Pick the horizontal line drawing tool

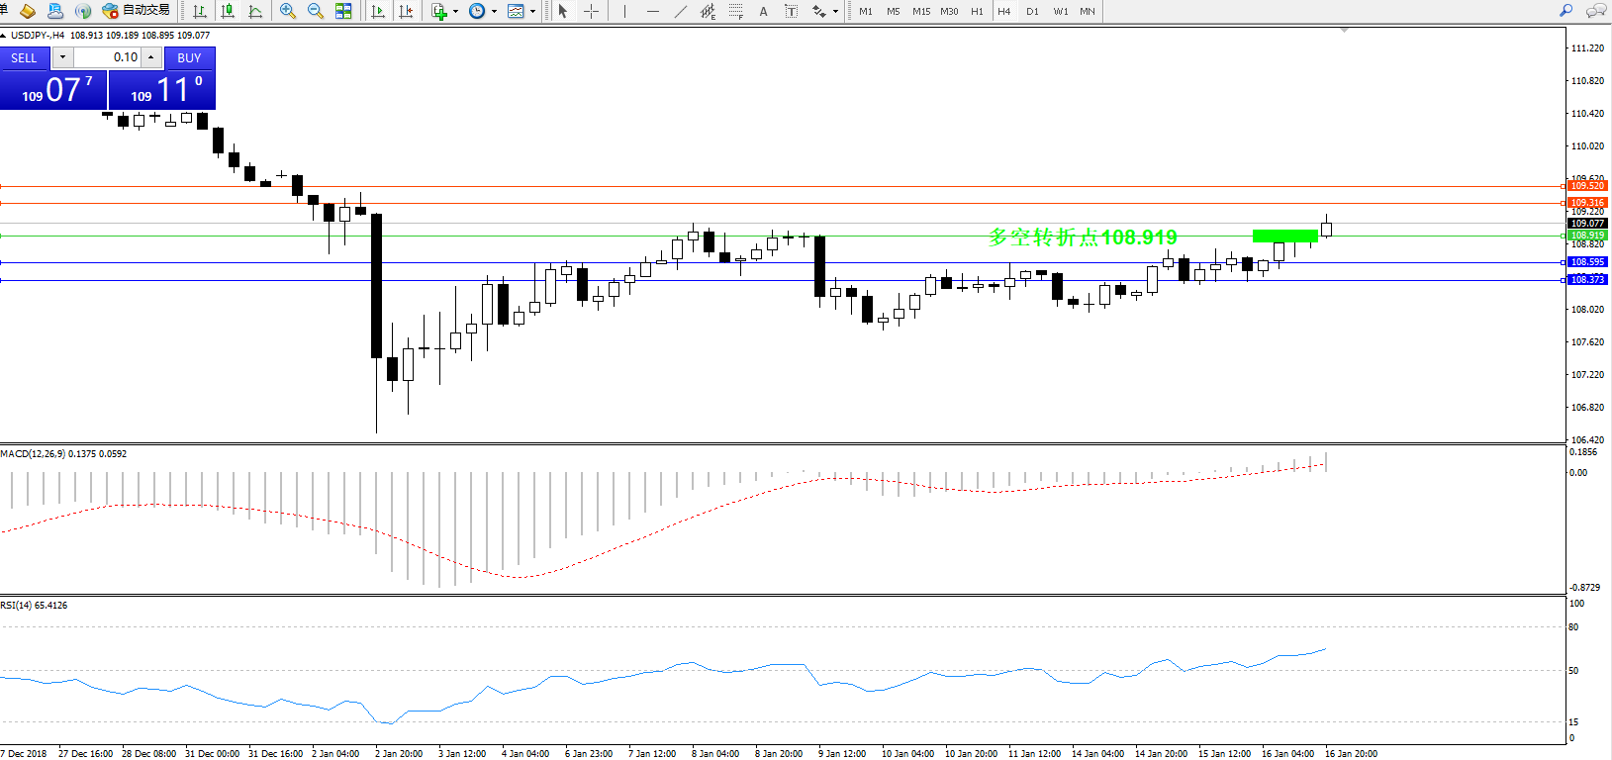pyautogui.click(x=652, y=11)
